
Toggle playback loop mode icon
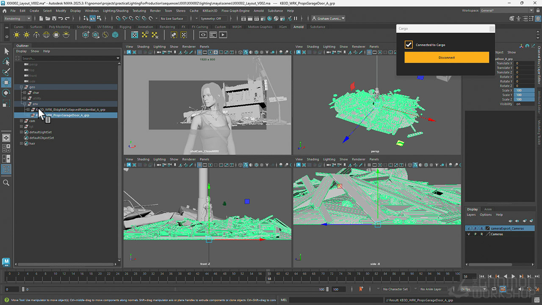tap(493, 289)
